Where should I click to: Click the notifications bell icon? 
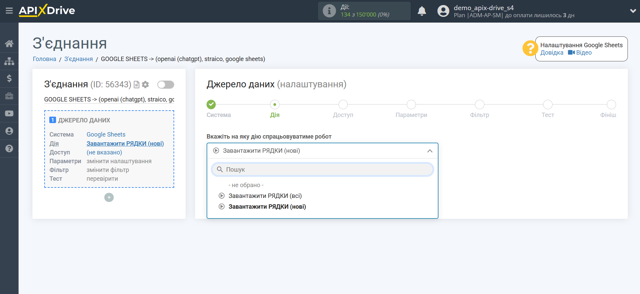tap(422, 11)
